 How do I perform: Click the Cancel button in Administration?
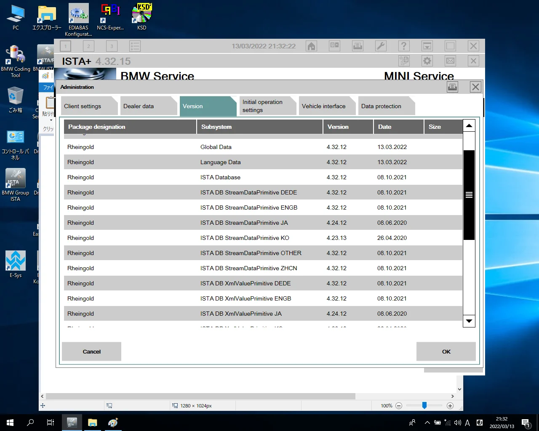[91, 351]
